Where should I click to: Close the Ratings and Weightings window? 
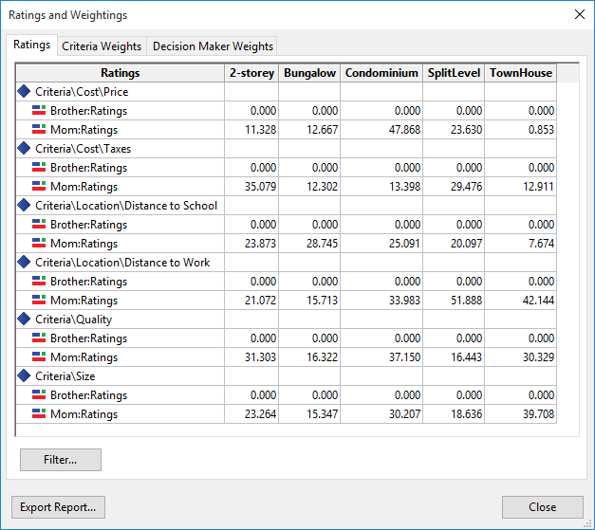(x=580, y=15)
